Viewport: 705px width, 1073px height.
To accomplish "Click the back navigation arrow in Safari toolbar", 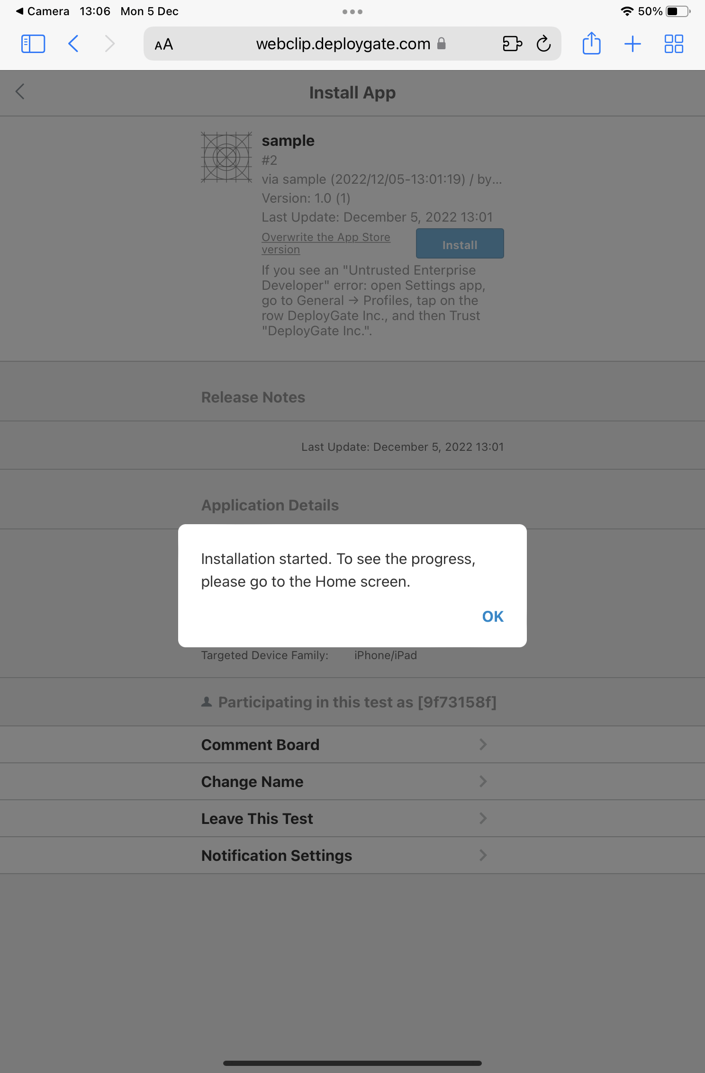I will click(73, 44).
